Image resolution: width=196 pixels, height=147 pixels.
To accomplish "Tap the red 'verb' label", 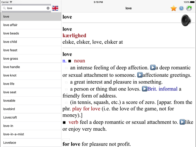I will point(73,122).
